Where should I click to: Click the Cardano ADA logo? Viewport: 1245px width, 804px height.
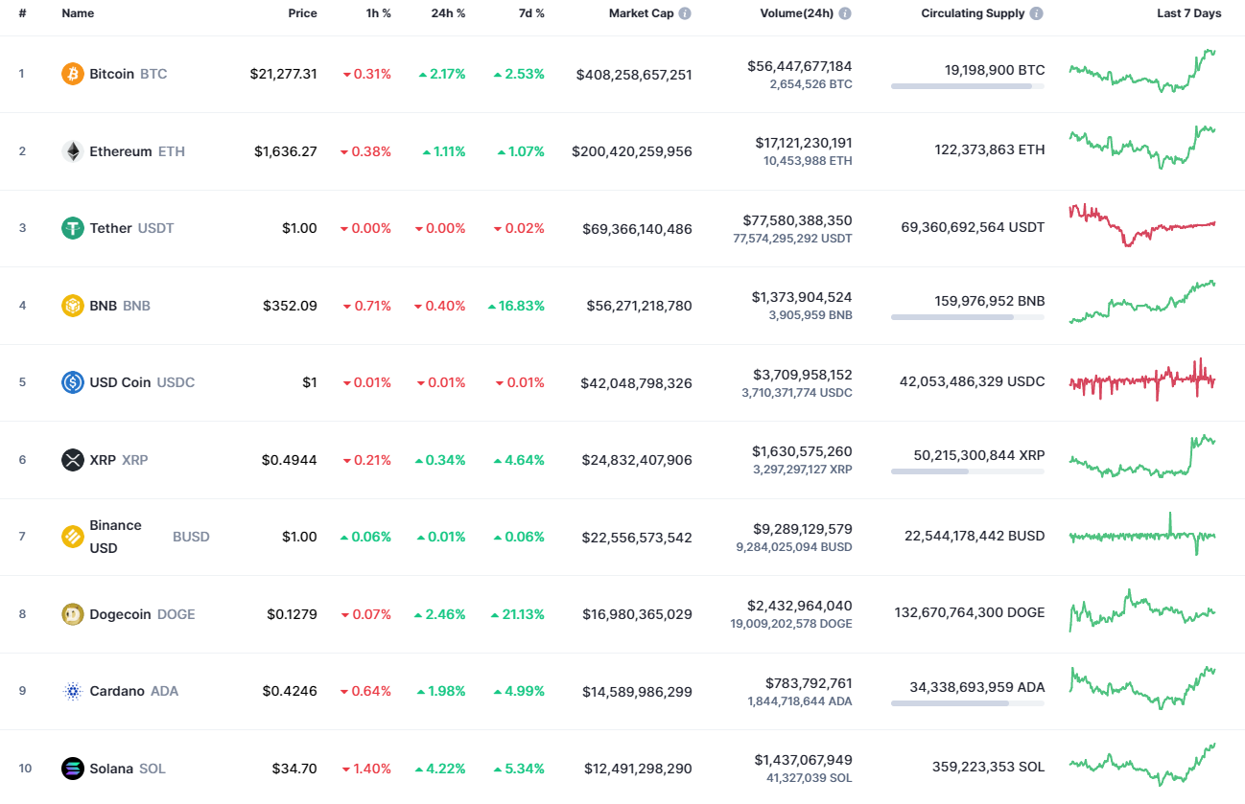tap(72, 691)
